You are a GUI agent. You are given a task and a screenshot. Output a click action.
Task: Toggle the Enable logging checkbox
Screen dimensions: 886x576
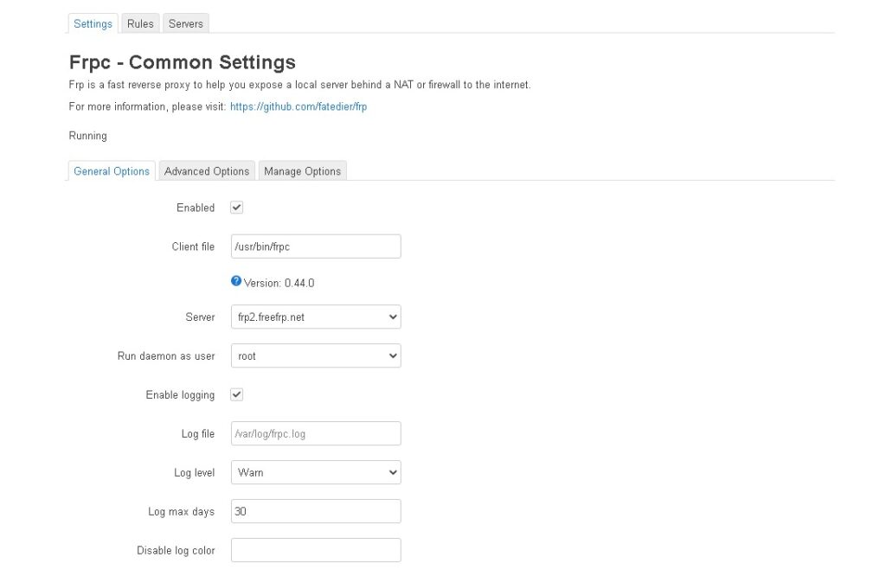pos(236,394)
